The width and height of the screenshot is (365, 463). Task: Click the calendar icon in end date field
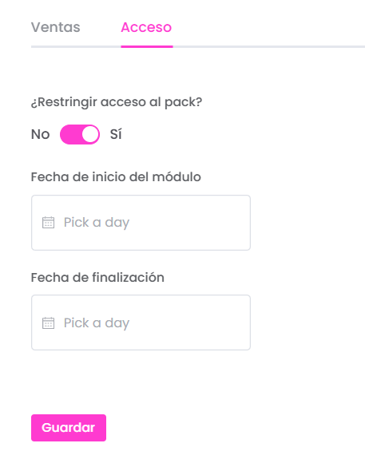tap(48, 323)
